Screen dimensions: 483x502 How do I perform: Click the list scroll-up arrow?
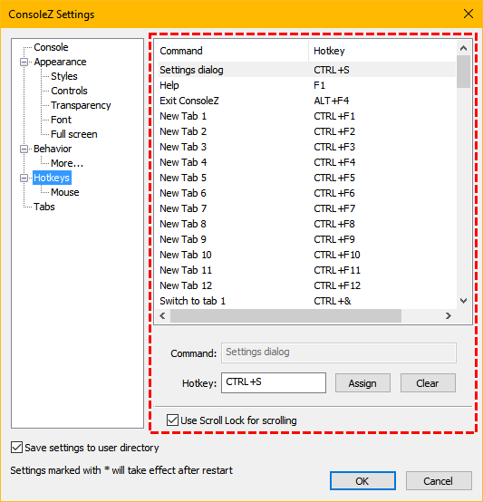tap(463, 48)
